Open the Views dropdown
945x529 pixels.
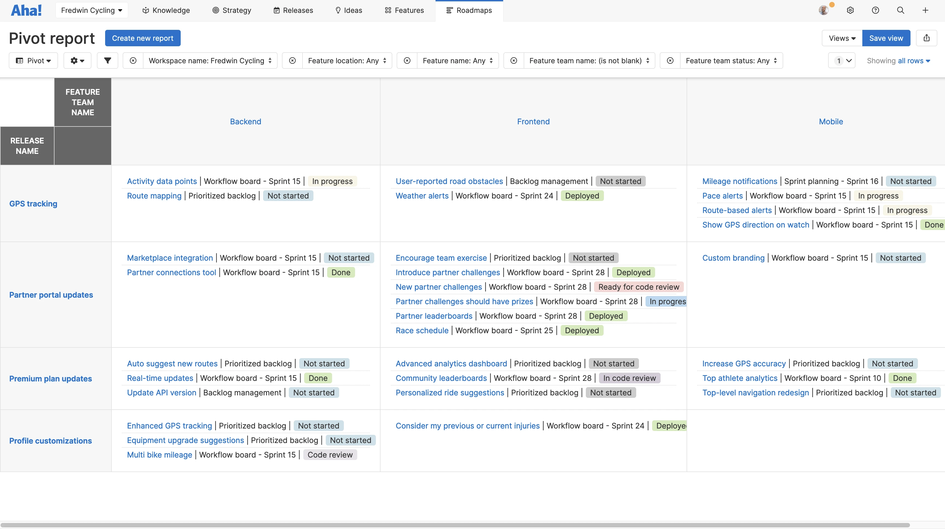coord(842,38)
